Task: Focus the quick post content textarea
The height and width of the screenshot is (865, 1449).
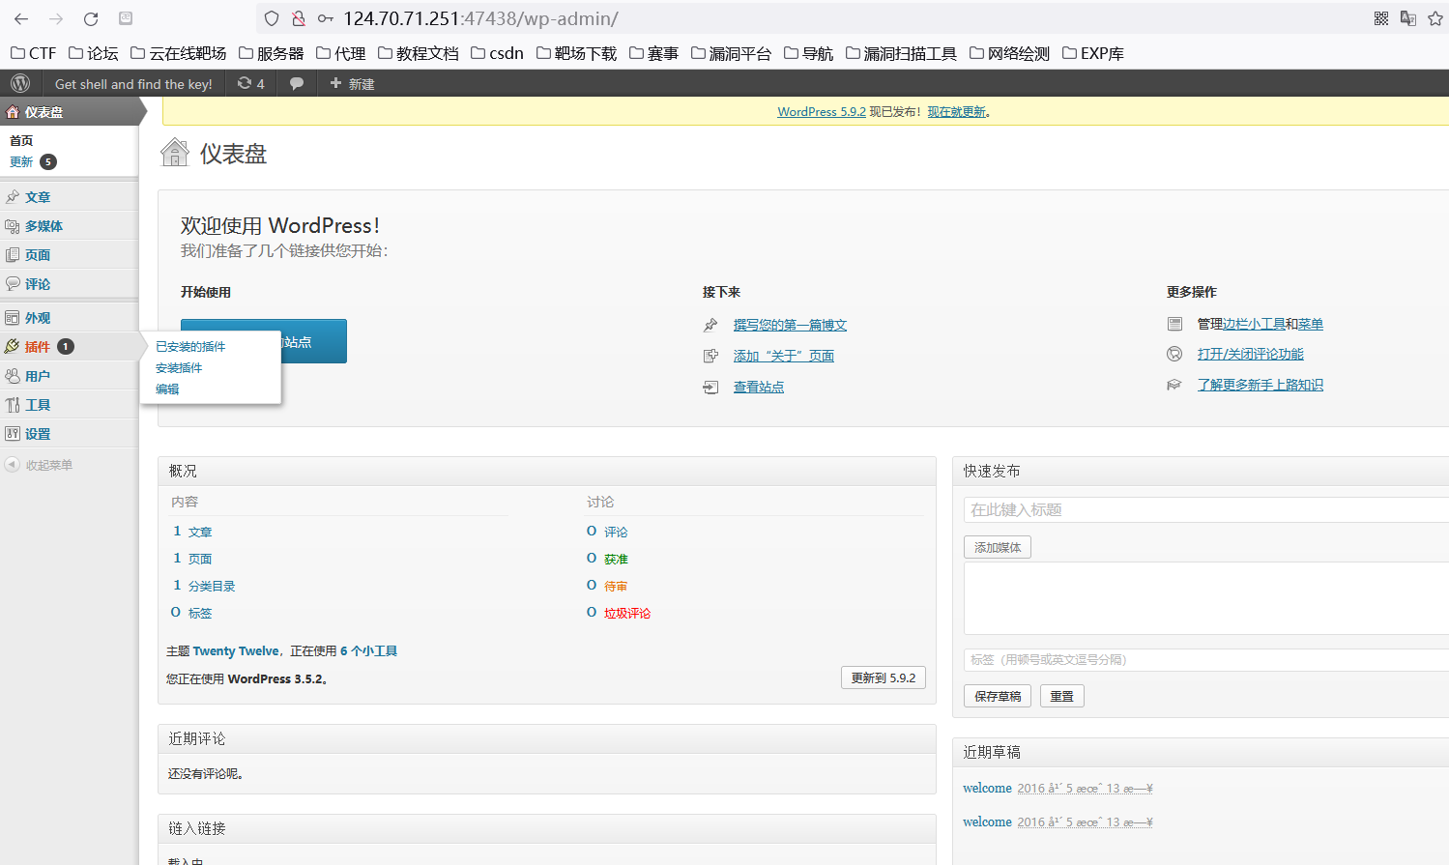Action: 1205,598
